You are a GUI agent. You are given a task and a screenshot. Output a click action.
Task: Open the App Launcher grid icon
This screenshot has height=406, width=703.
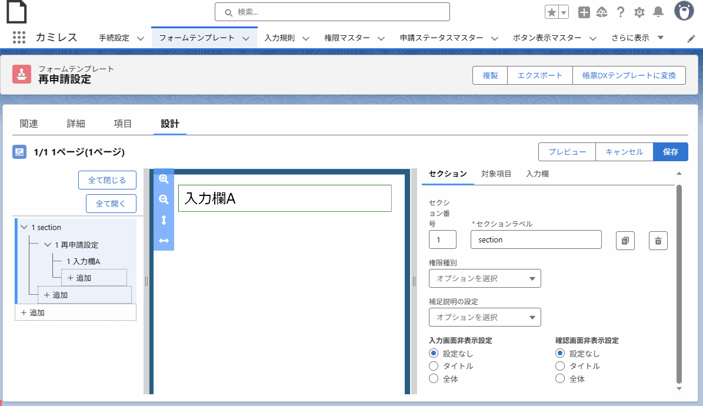click(x=19, y=38)
